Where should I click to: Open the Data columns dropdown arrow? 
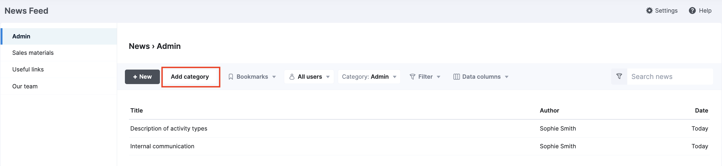pyautogui.click(x=506, y=77)
